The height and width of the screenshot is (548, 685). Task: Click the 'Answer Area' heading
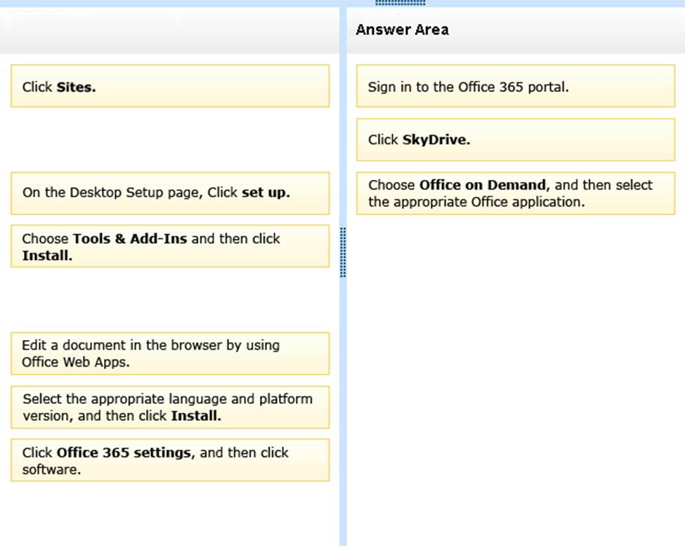[402, 30]
